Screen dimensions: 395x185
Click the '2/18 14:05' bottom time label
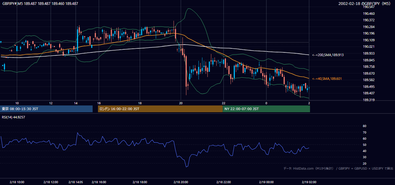coord(76,182)
